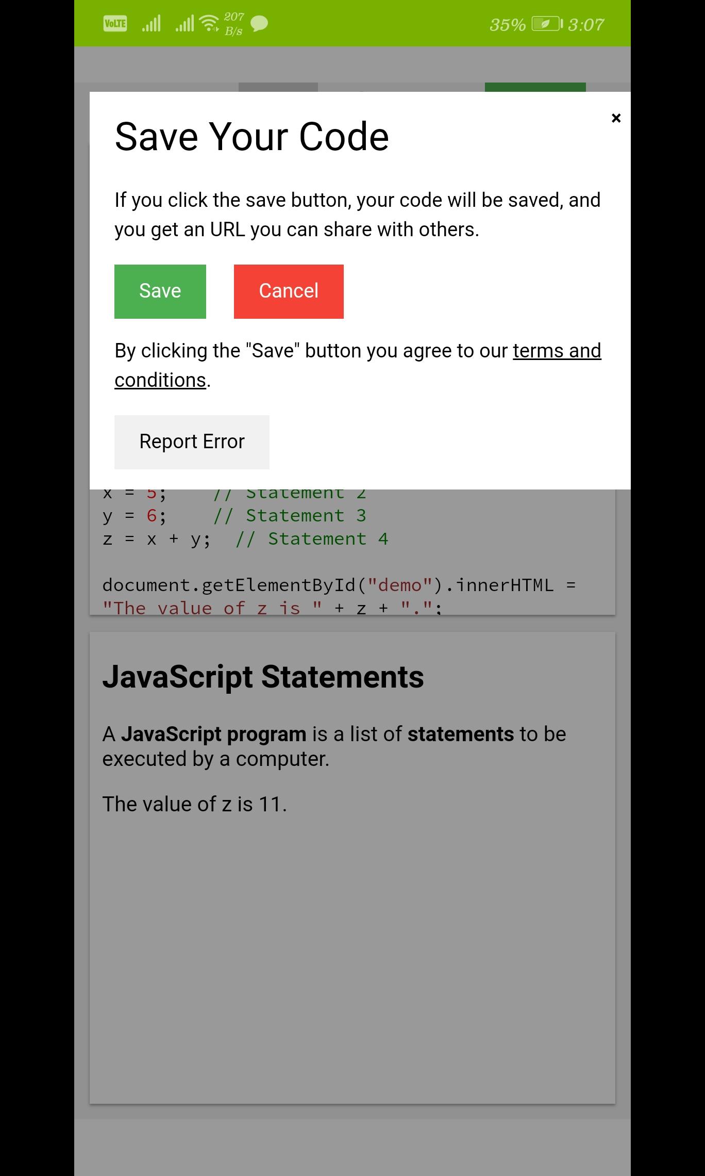705x1176 pixels.
Task: Click the document.getElementById code line
Action: click(339, 585)
